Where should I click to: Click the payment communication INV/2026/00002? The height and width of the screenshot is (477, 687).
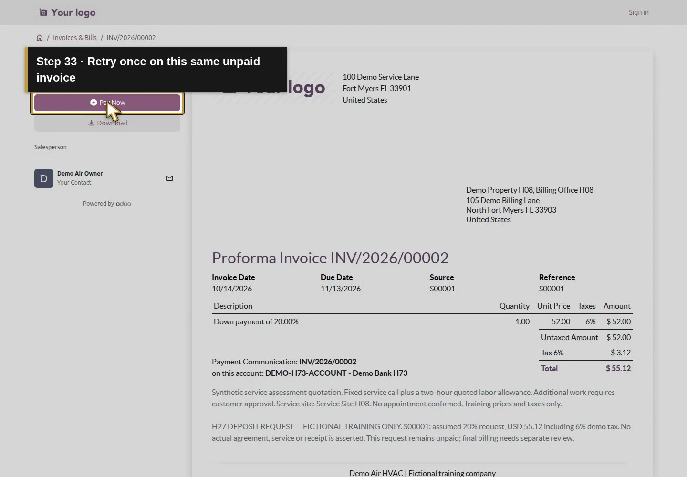click(328, 362)
